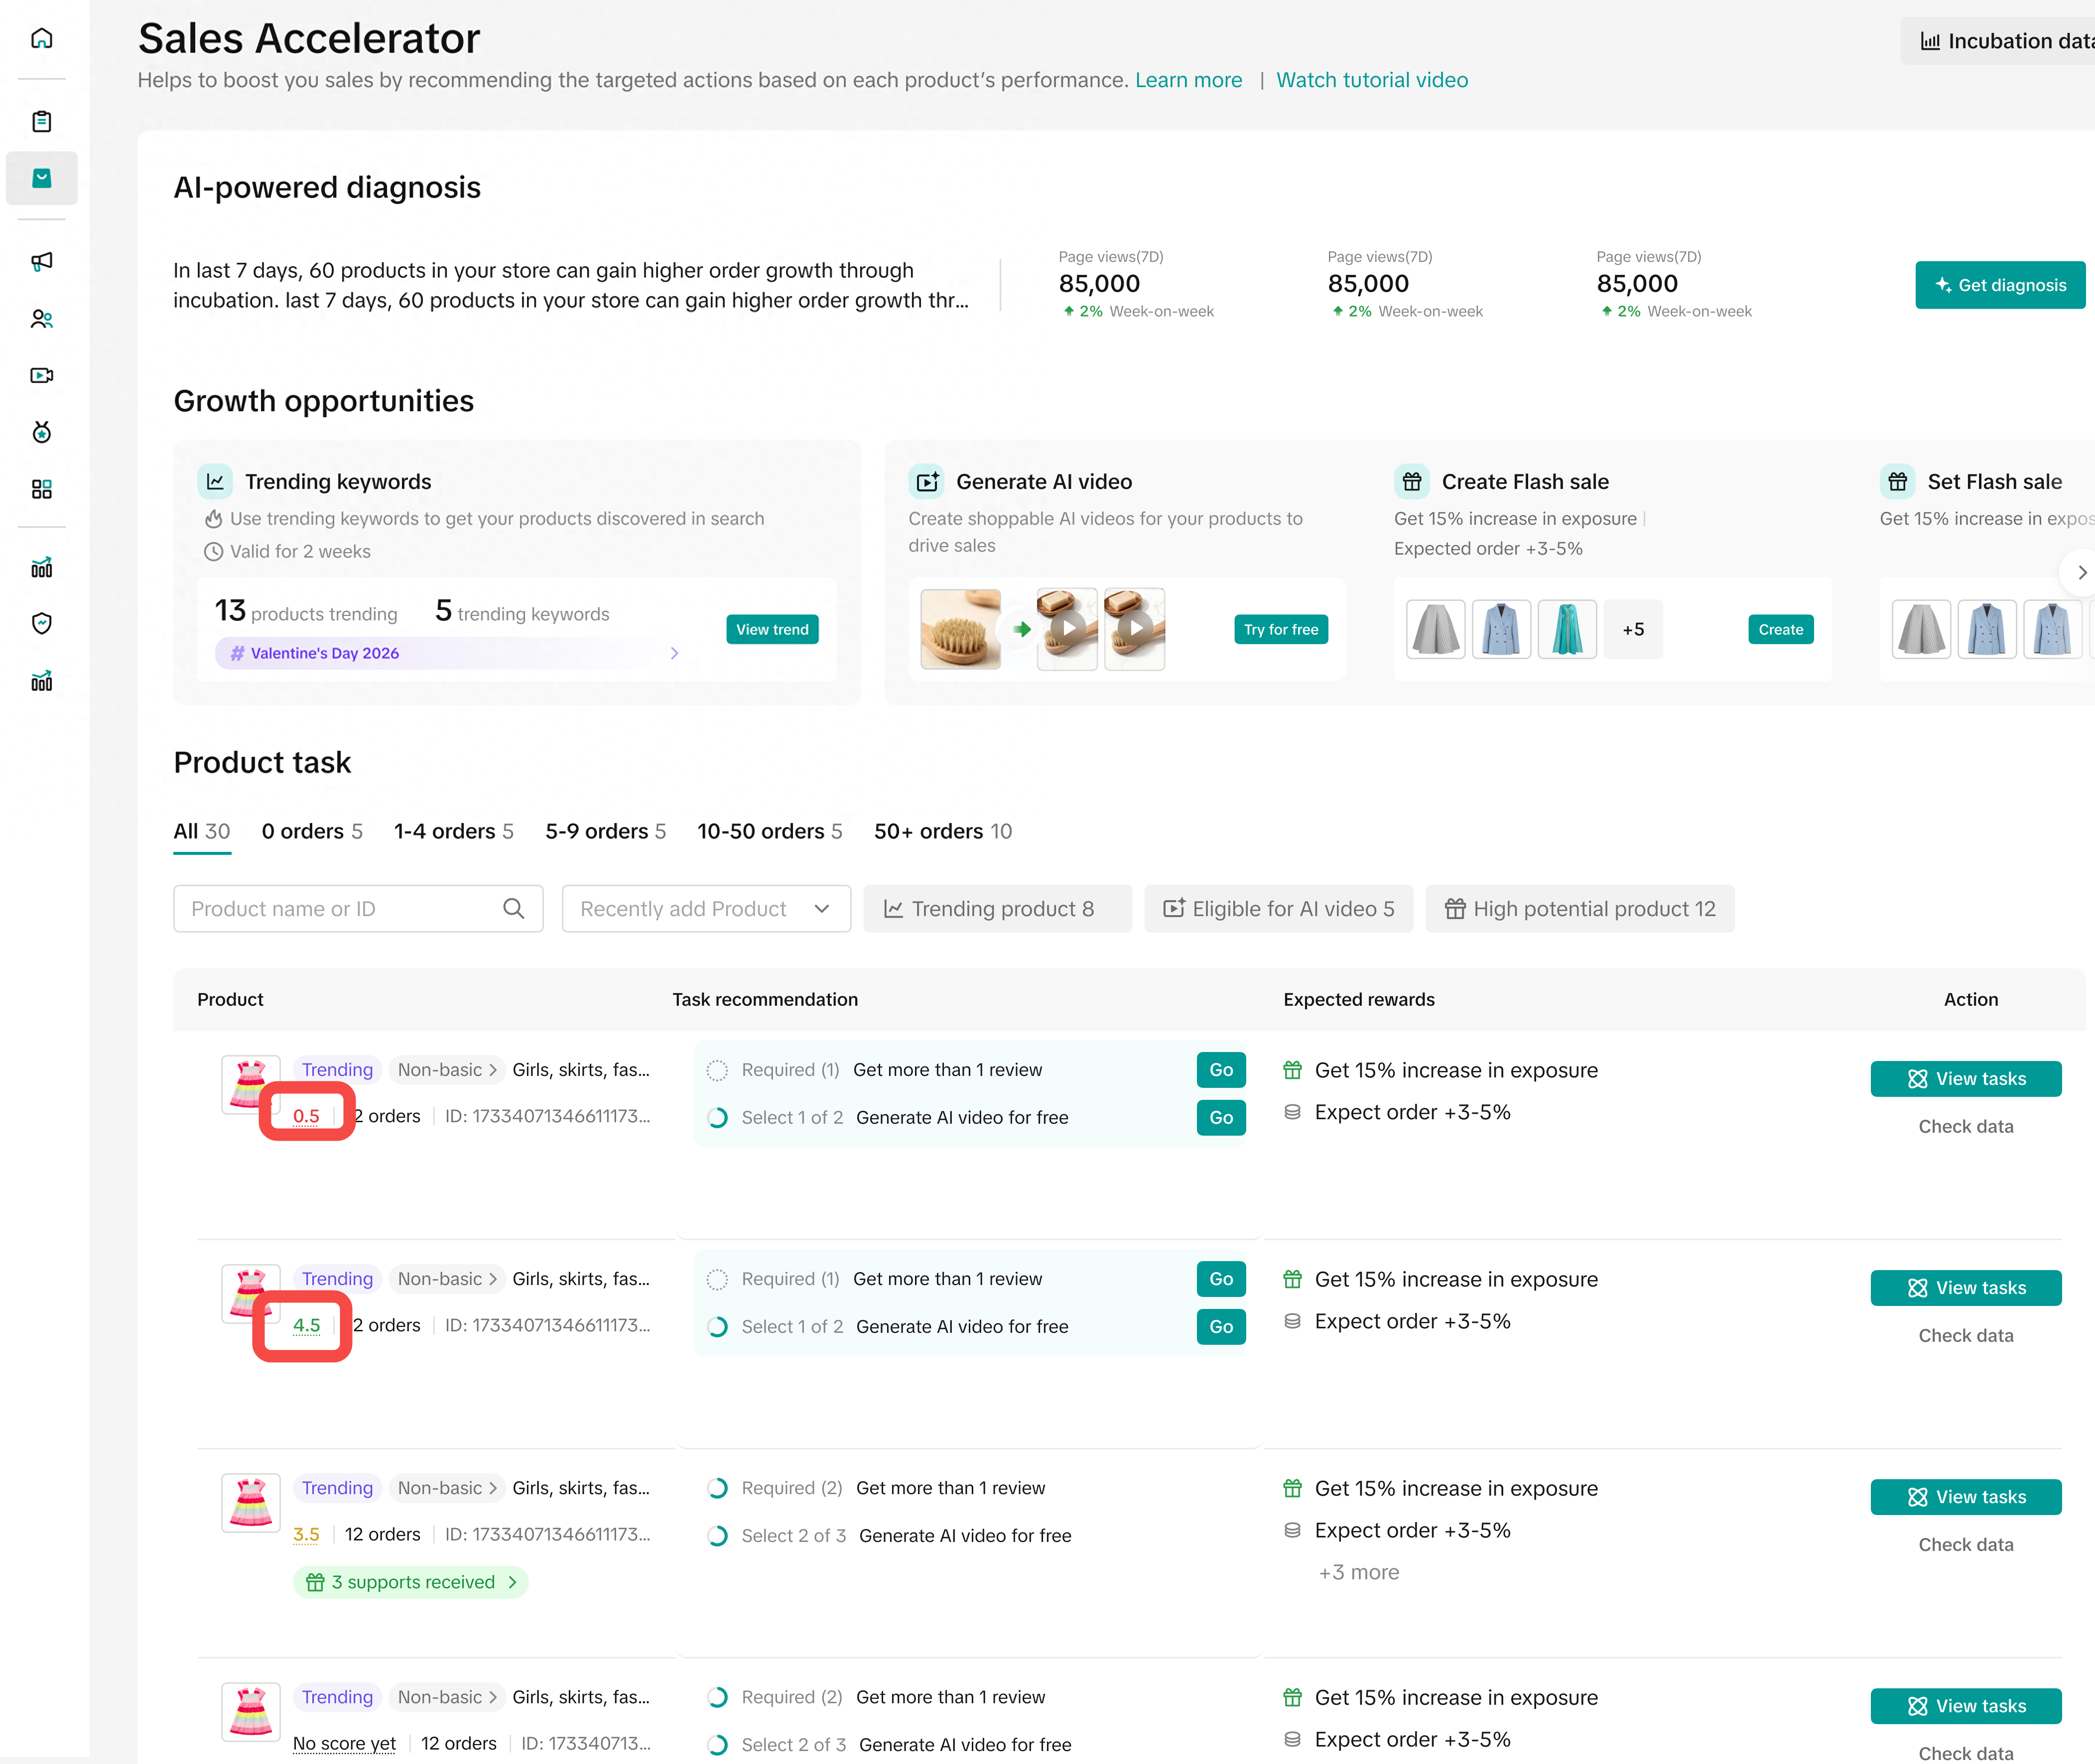This screenshot has height=1764, width=2095.
Task: Click Create on the Flash sale card
Action: click(1781, 629)
